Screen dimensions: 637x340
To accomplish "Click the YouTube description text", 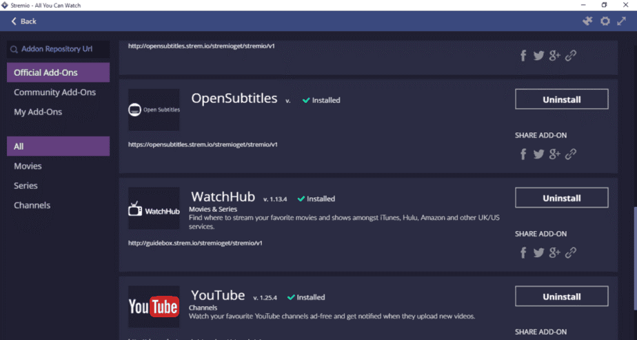I will [x=332, y=316].
